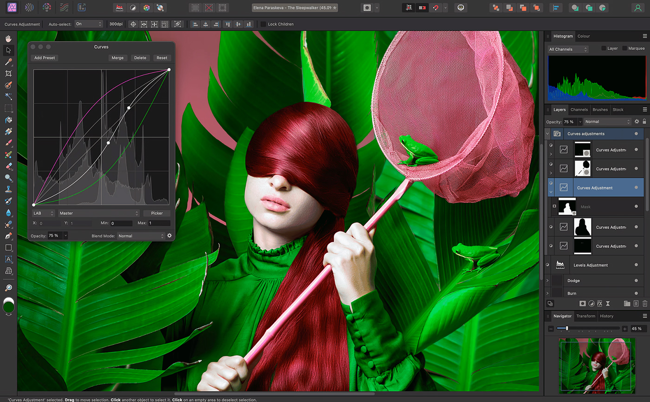Image resolution: width=650 pixels, height=402 pixels.
Task: Select the Crop tool
Action: [8, 73]
